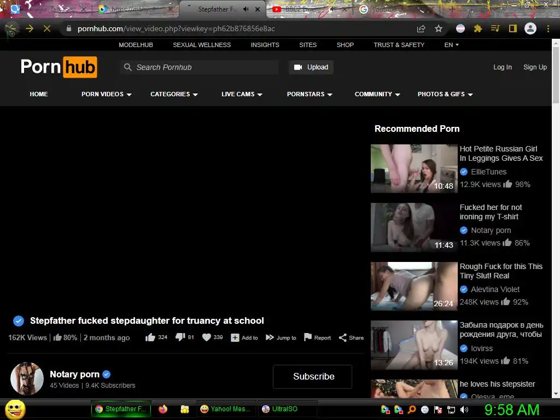Expand the EN language dropdown

pos(451,45)
